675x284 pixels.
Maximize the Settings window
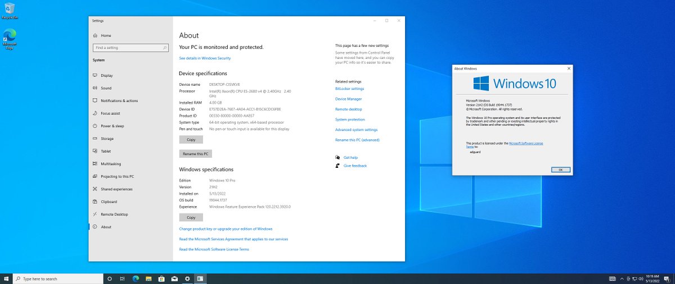pos(386,21)
